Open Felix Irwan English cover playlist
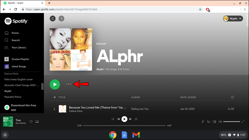Image resolution: width=249 pixels, height=140 pixels. click(x=19, y=79)
